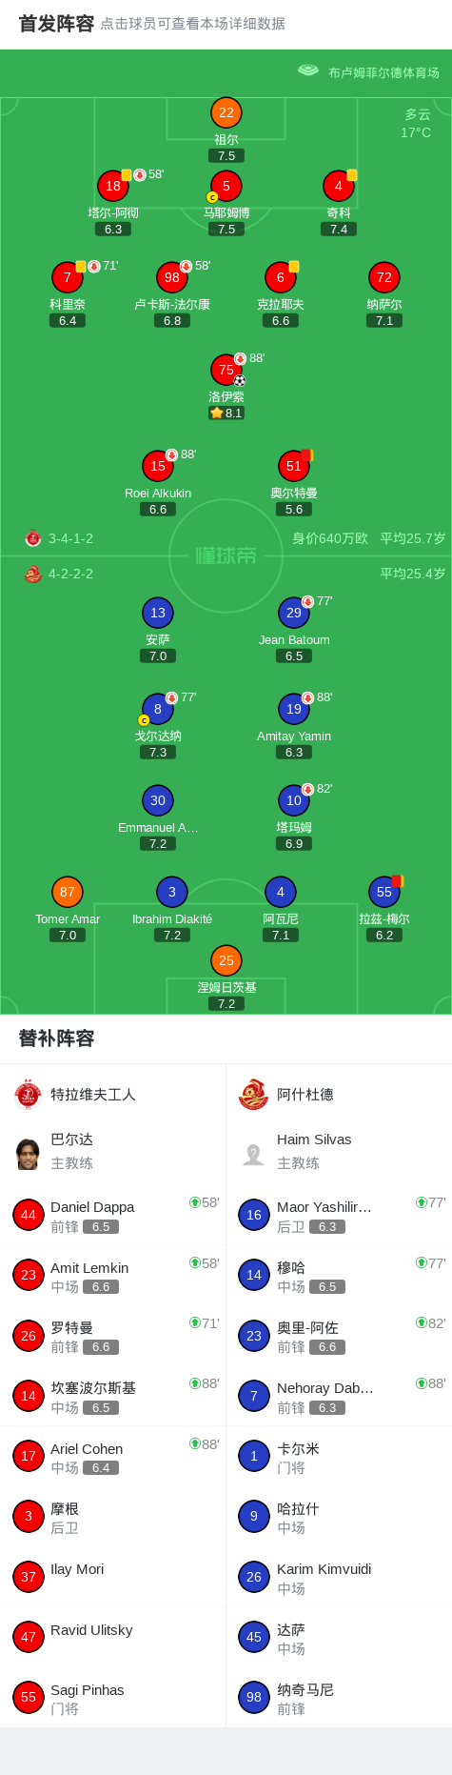Tap substitute 穆哈 number 14 row
The width and height of the screenshot is (452, 1775).
[339, 1275]
